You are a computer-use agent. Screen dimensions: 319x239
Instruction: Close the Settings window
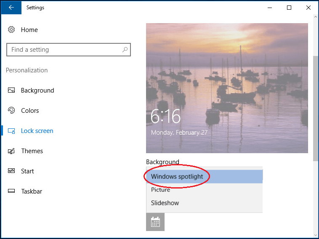(308, 8)
